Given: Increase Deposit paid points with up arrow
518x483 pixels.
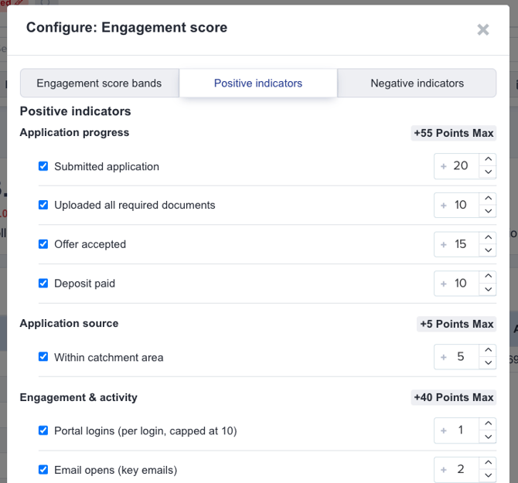Looking at the screenshot, I should tap(488, 277).
